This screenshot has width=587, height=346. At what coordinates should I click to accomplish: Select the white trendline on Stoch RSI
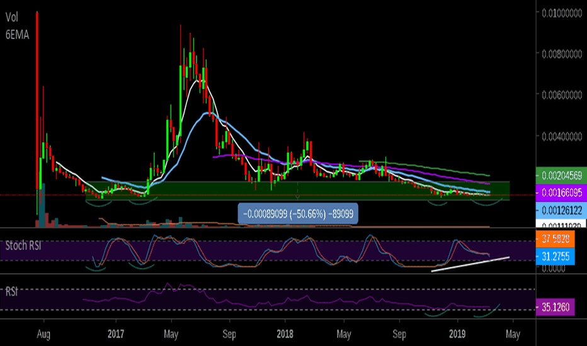[x=470, y=264]
